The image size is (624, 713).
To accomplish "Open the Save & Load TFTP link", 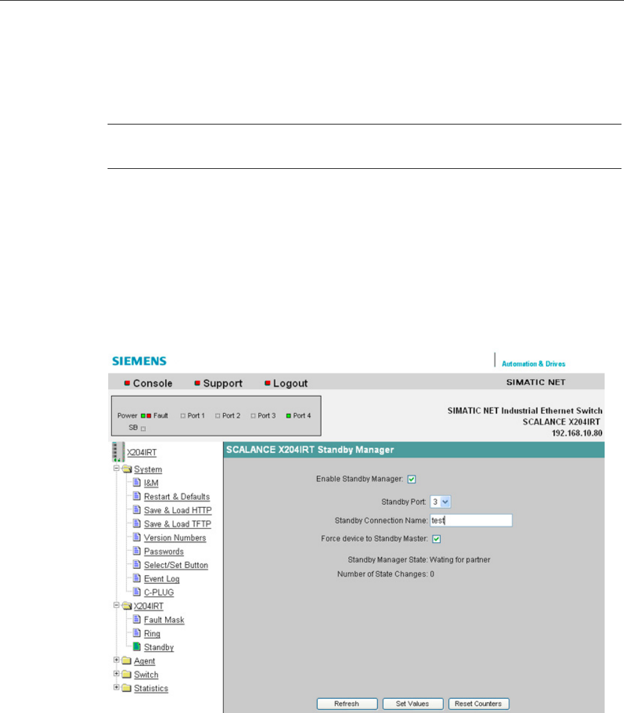I will [x=178, y=524].
